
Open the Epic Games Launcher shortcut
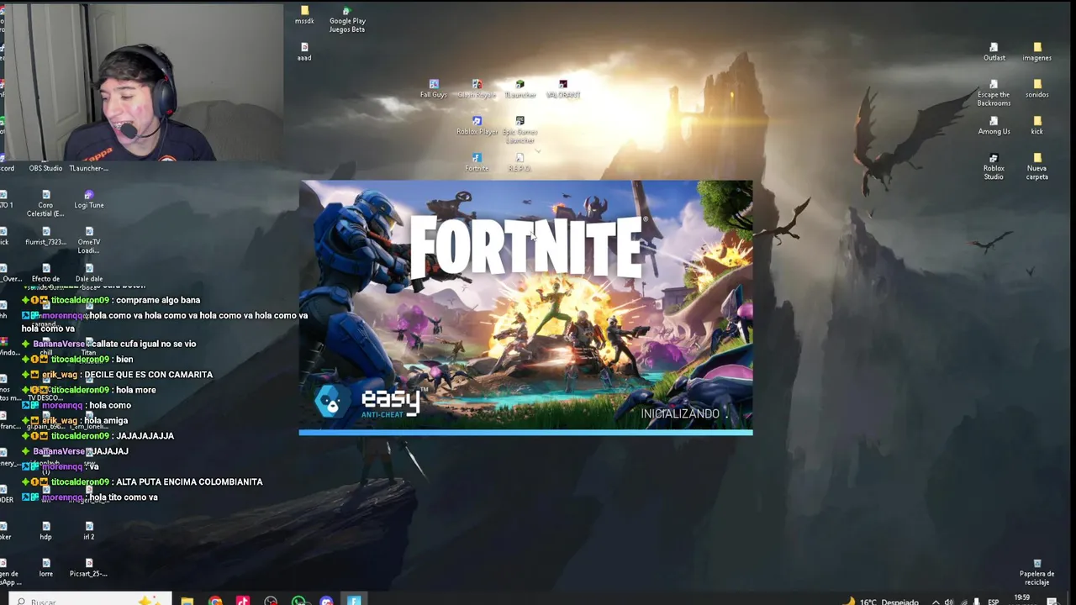coord(520,129)
